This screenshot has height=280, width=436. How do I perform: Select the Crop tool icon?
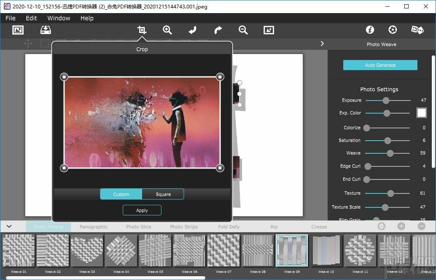pos(142,30)
